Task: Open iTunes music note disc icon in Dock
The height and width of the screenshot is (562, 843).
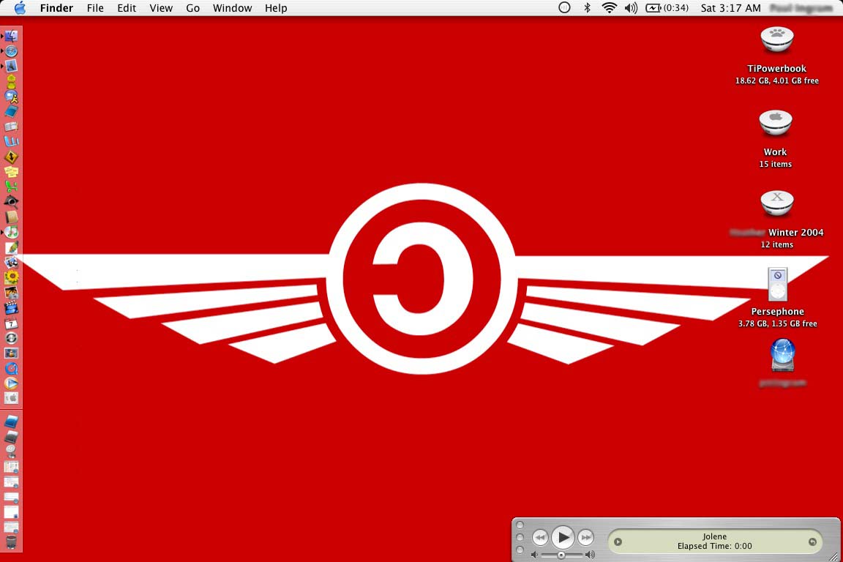Action: click(x=11, y=232)
